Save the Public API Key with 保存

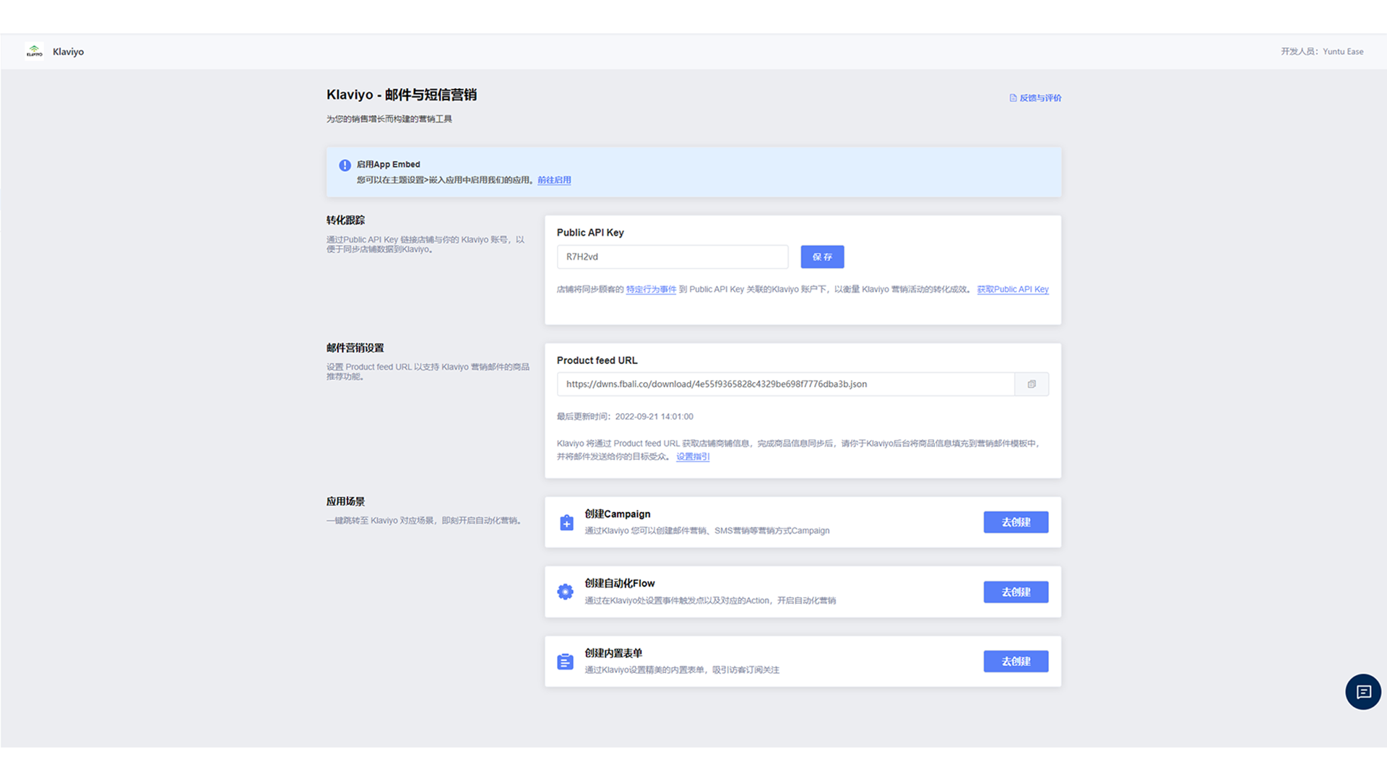click(x=822, y=257)
